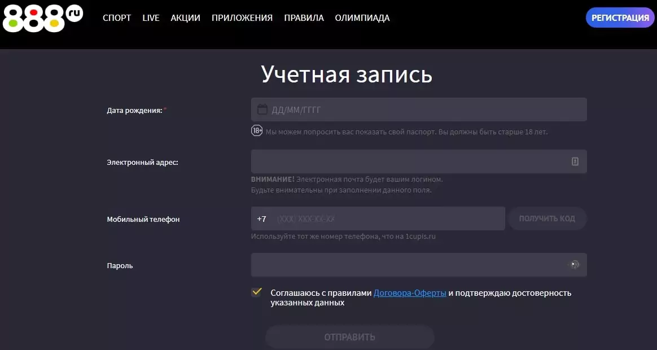Toggle password visibility eye icon
This screenshot has width=657, height=350.
575,265
